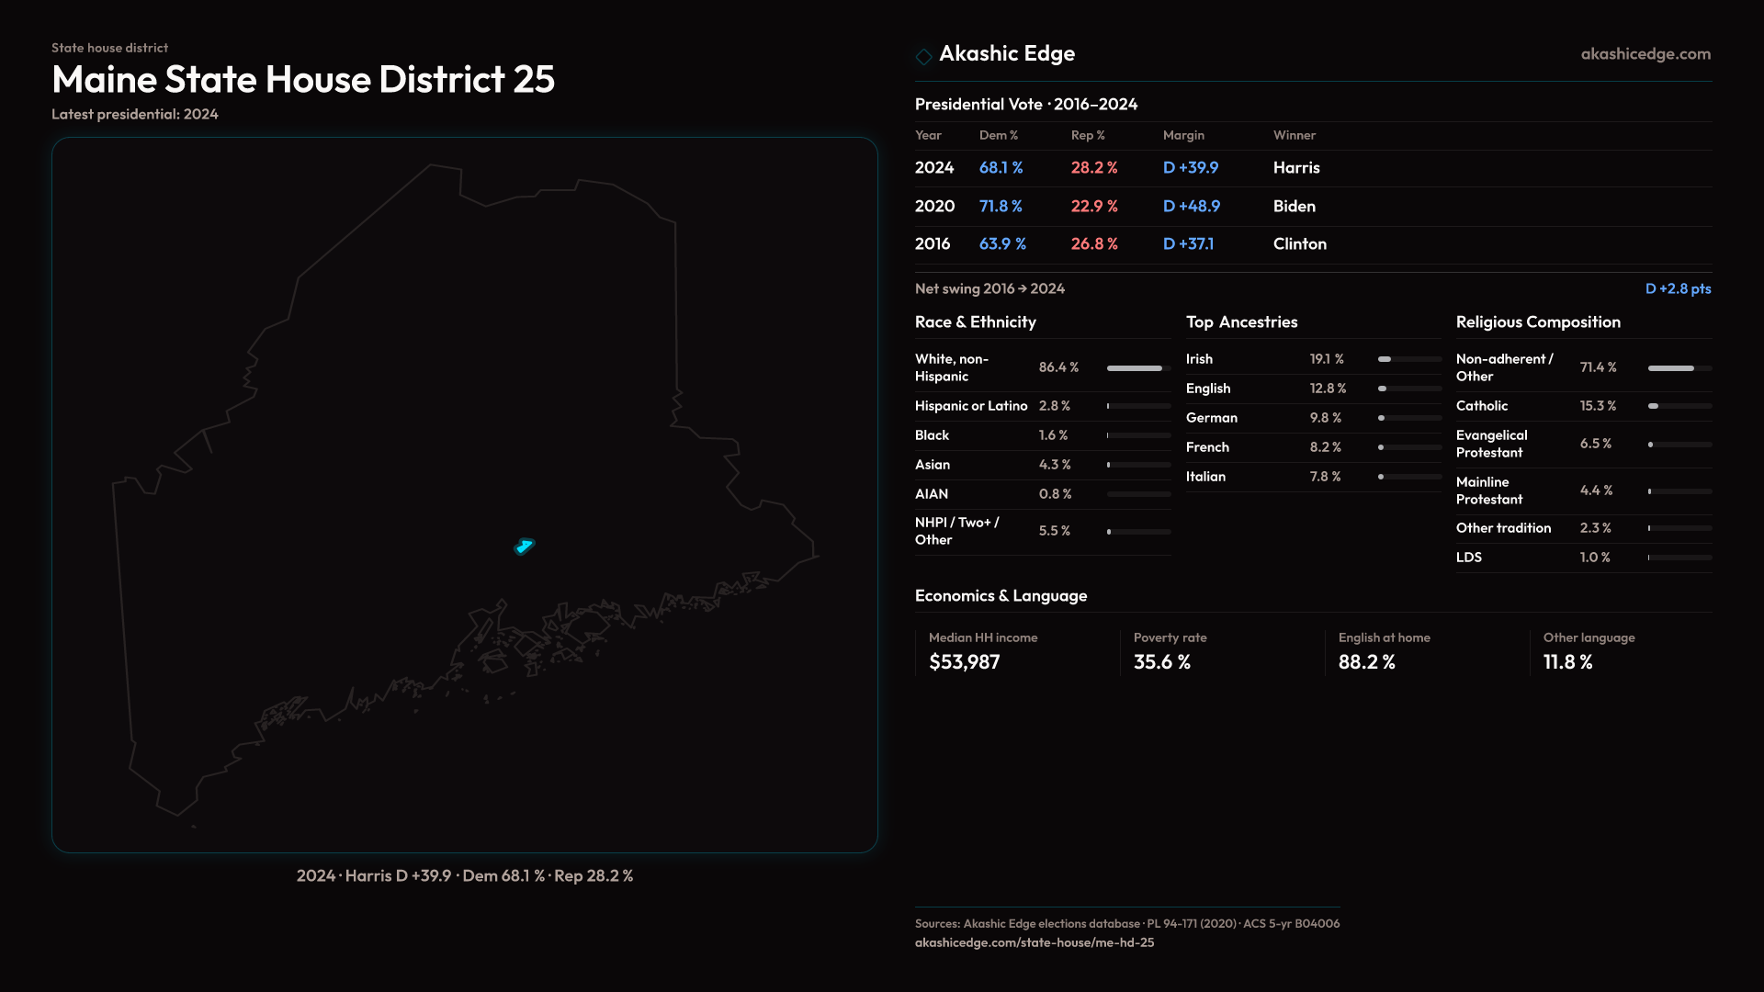Open akashicedge.com link in header
Viewport: 1764px width, 992px height.
point(1645,54)
